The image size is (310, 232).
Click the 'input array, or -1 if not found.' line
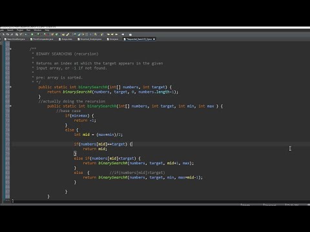click(x=71, y=68)
